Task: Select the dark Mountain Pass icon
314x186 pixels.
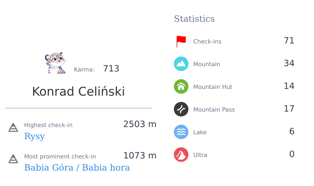Action: (x=181, y=109)
